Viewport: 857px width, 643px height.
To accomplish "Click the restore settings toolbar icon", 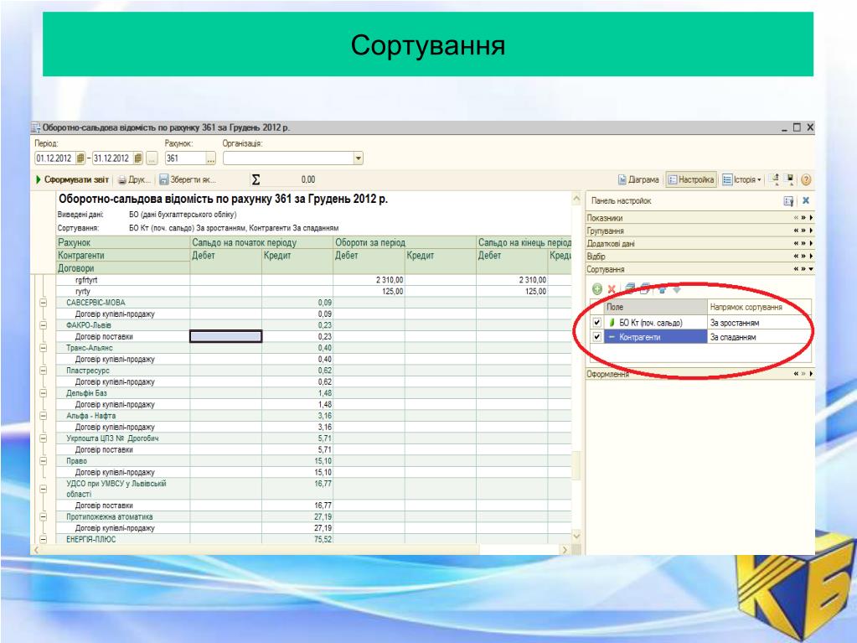I will pyautogui.click(x=774, y=179).
